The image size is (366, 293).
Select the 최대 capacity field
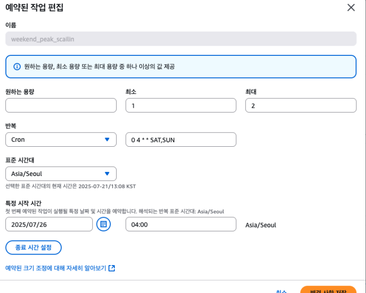click(301, 105)
